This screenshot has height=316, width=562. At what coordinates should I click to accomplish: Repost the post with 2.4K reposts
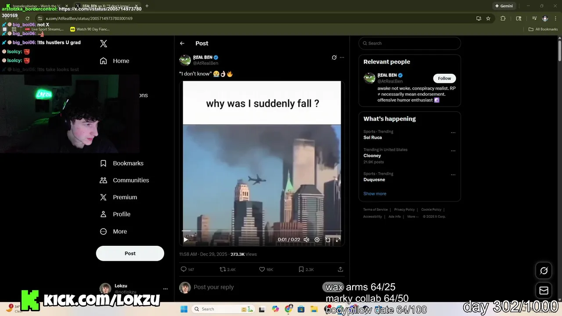coord(227,269)
